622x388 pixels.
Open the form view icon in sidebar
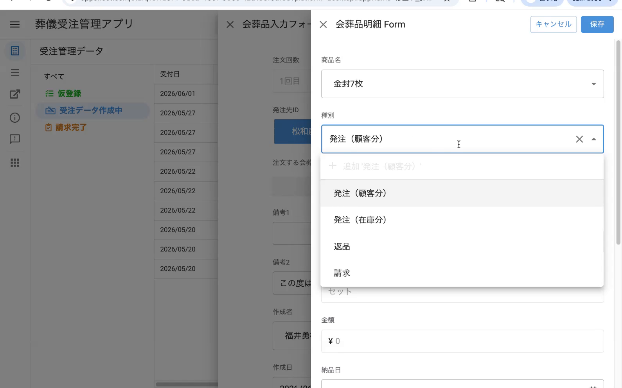coord(15,51)
